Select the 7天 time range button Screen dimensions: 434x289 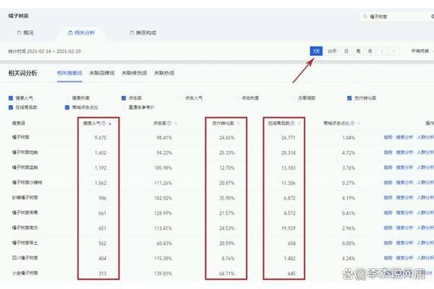pos(316,51)
